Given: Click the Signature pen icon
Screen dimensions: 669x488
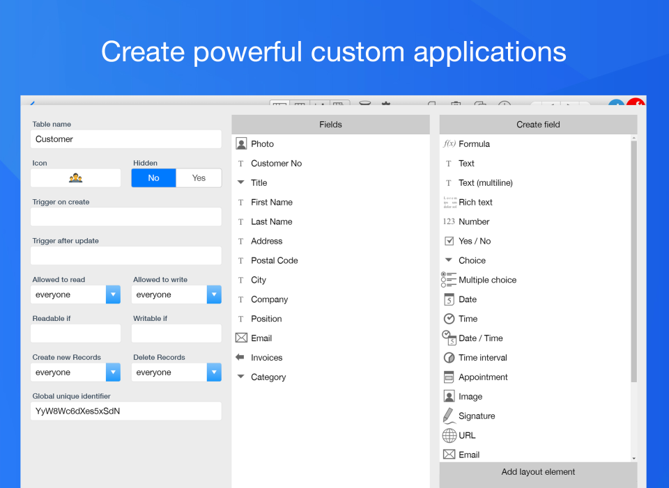Looking at the screenshot, I should coord(449,416).
